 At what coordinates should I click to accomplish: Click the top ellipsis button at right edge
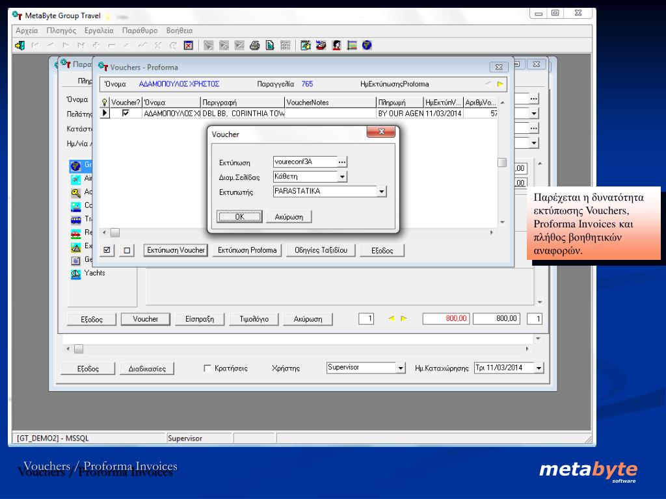(x=534, y=99)
